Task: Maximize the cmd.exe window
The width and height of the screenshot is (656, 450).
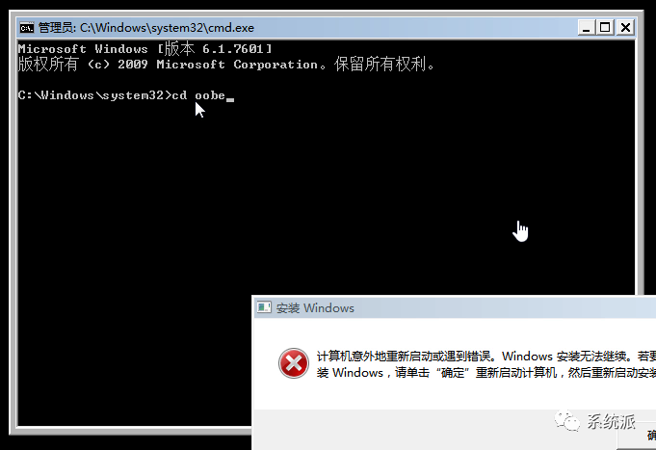Action: [605, 28]
